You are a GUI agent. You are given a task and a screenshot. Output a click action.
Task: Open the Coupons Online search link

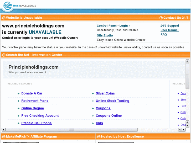(109, 116)
